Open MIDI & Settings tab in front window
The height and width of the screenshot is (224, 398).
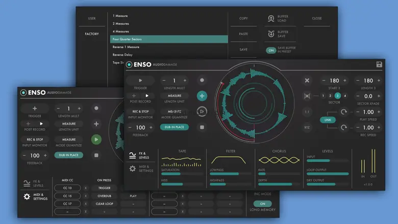(x=141, y=168)
